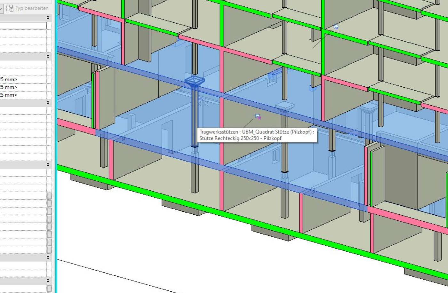Viewport: 448px width, 293px height.
Task: Click the lowest button in the eight-button stack
Action: (x=49, y=250)
